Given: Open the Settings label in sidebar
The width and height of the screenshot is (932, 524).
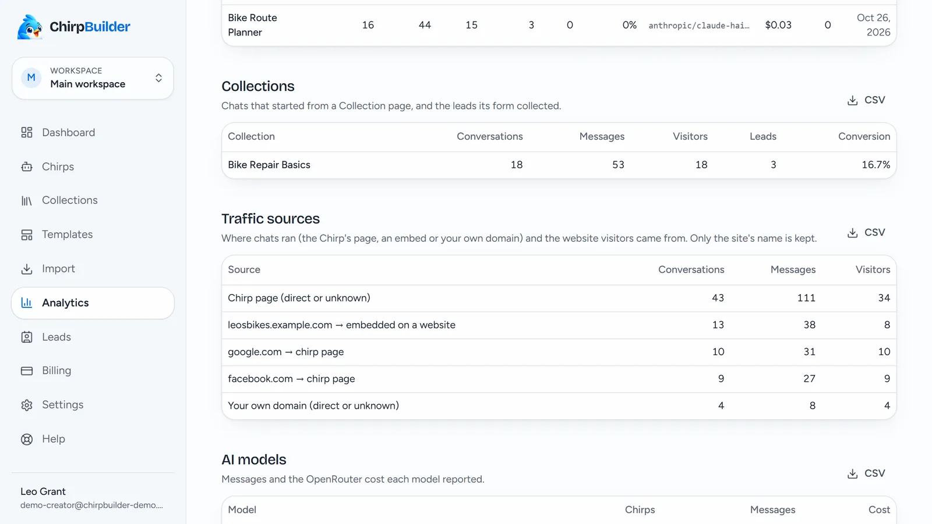Looking at the screenshot, I should [62, 405].
